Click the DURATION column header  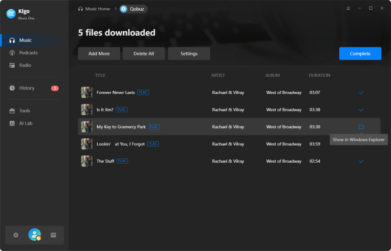click(320, 75)
